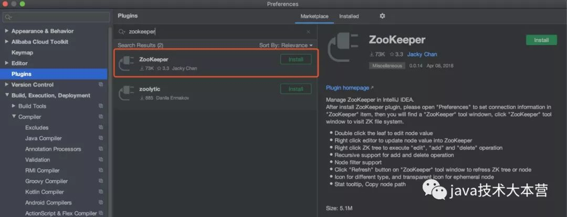Click the large ZooKeeper plug icon
Image resolution: width=567 pixels, height=217 pixels.
pos(343,48)
